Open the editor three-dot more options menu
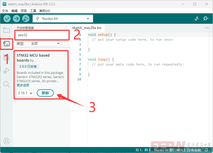The width and height of the screenshot is (213, 153). point(207,28)
